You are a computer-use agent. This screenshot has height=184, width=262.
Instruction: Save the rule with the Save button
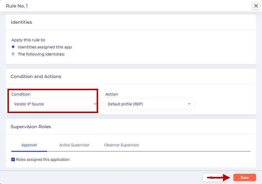pyautogui.click(x=244, y=177)
